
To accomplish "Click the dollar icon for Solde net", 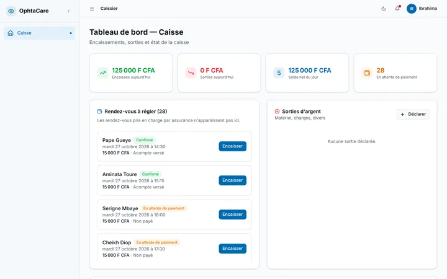I will (279, 73).
